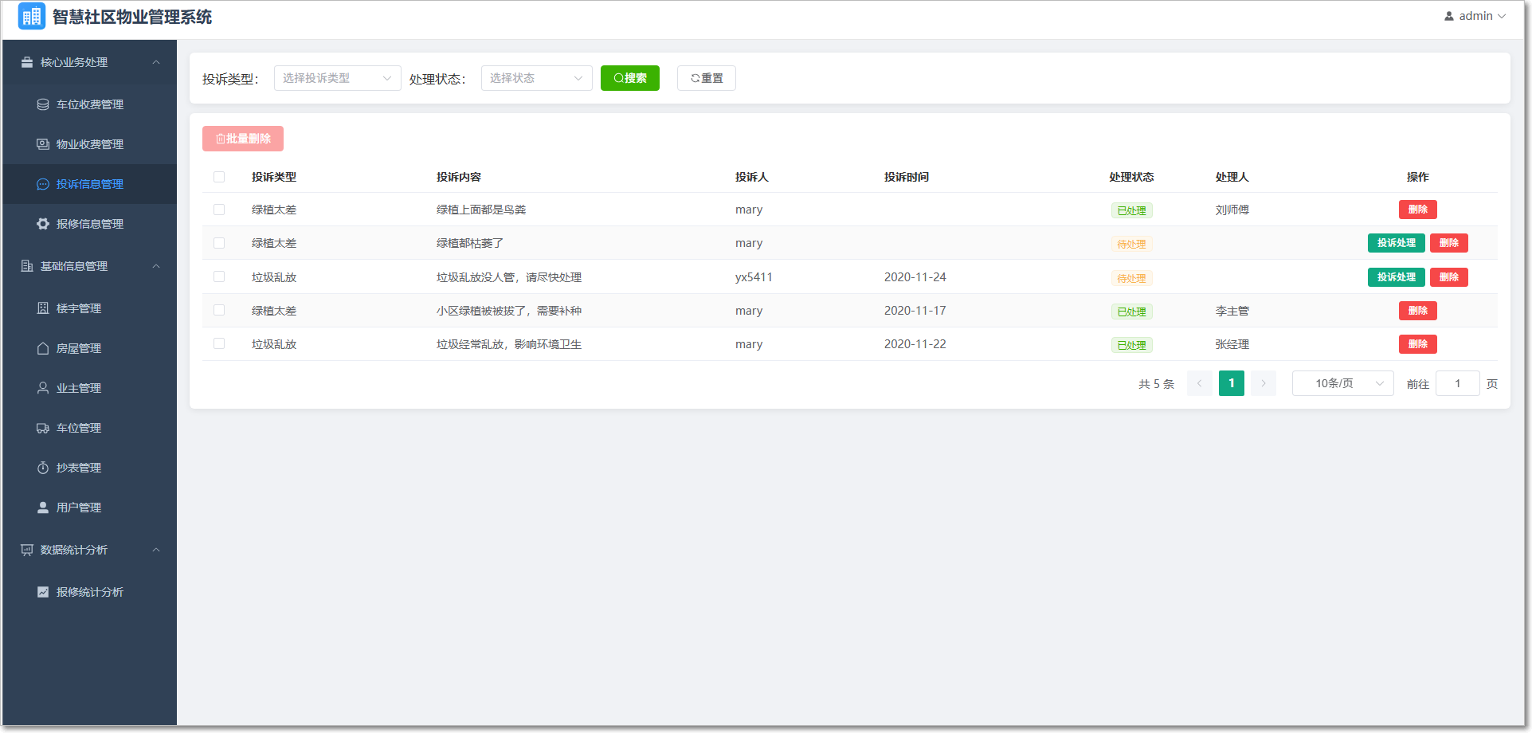
Task: Click the solid user icon beside 用户管理
Action: click(x=43, y=508)
